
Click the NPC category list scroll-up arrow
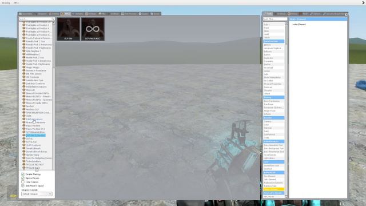54,23
